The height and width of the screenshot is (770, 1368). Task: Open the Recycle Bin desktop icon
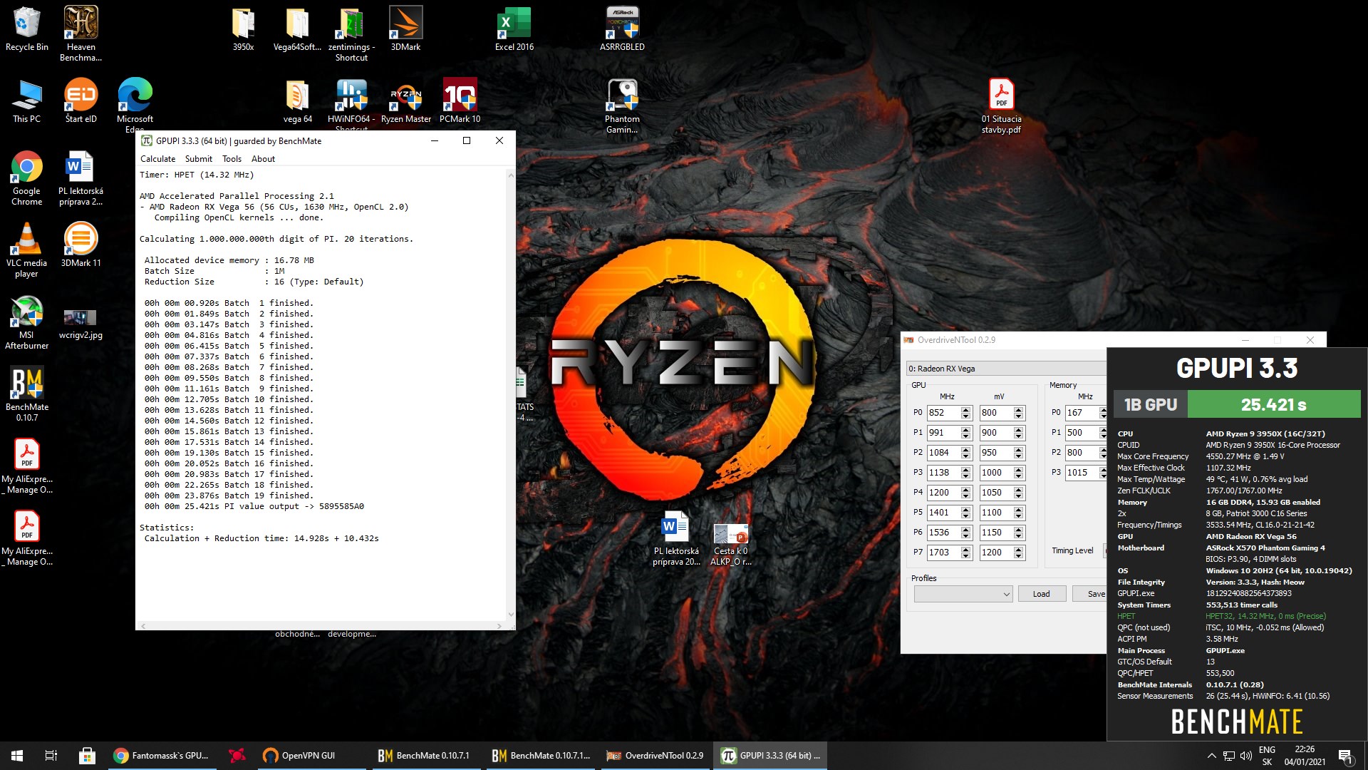point(27,29)
